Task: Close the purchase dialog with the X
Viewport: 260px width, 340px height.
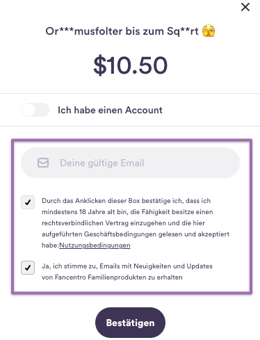Action: 245,7
